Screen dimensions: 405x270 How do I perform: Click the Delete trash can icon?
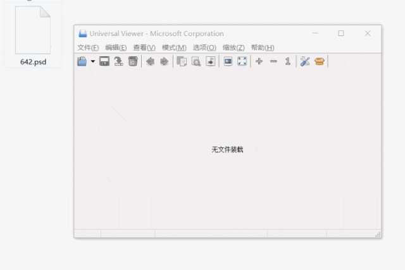[x=133, y=61]
